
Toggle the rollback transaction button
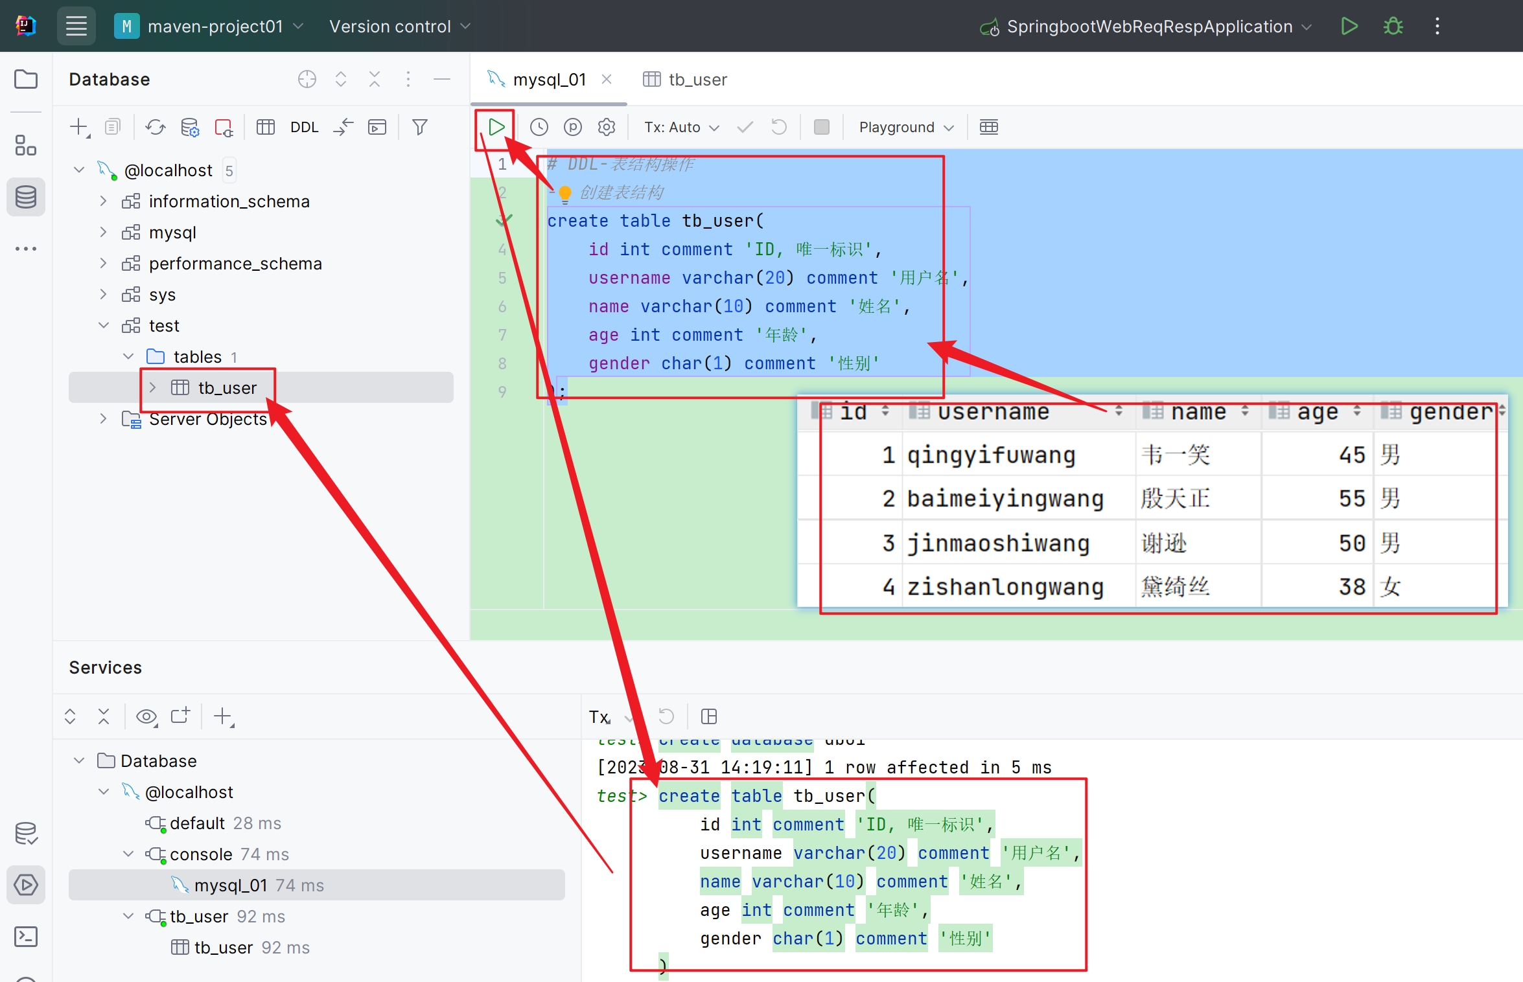click(779, 126)
